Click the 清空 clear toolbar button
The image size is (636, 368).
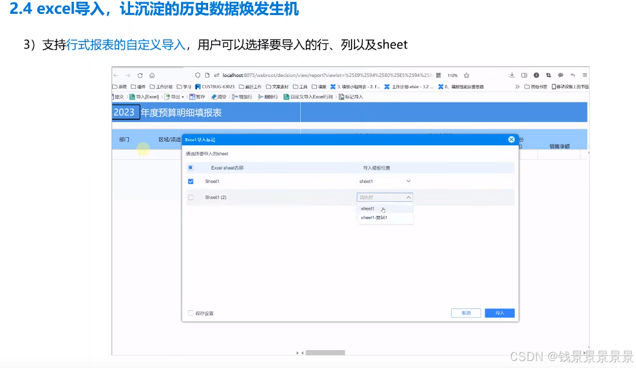(219, 97)
